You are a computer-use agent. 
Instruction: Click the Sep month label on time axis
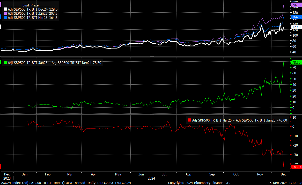212,174
